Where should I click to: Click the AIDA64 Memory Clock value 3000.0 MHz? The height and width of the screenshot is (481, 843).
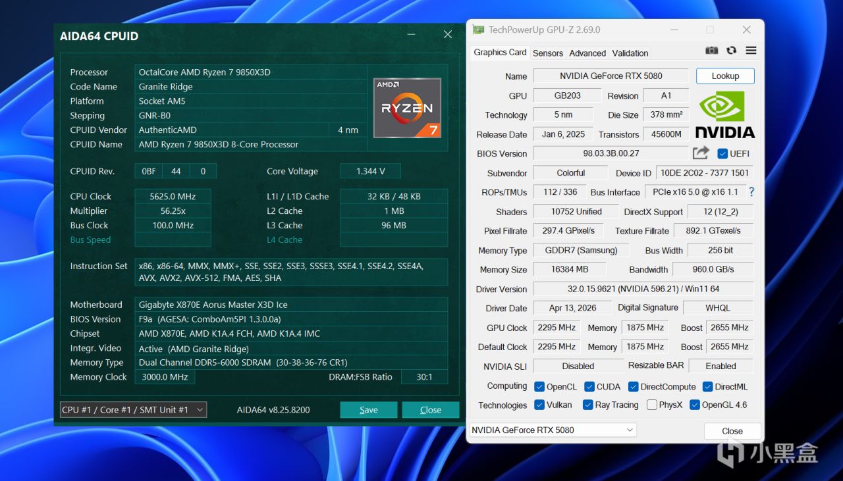[165, 377]
